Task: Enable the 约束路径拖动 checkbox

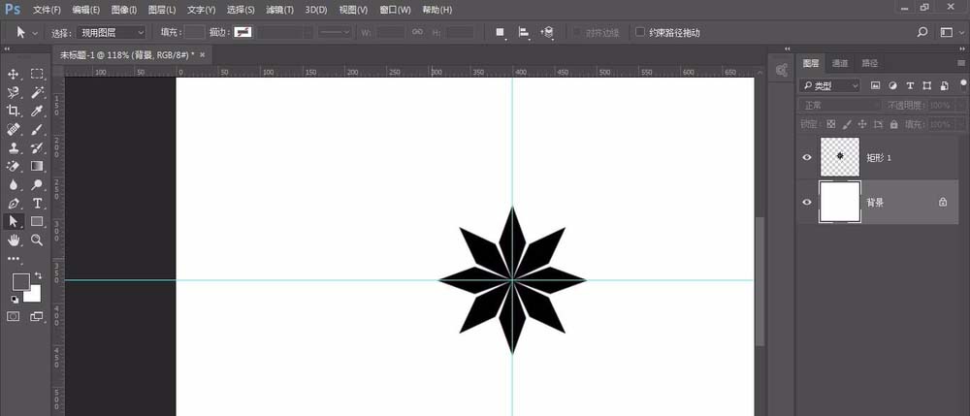Action: point(640,32)
